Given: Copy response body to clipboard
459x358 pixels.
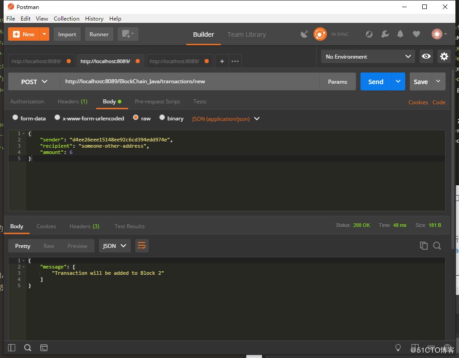Looking at the screenshot, I should pos(424,245).
